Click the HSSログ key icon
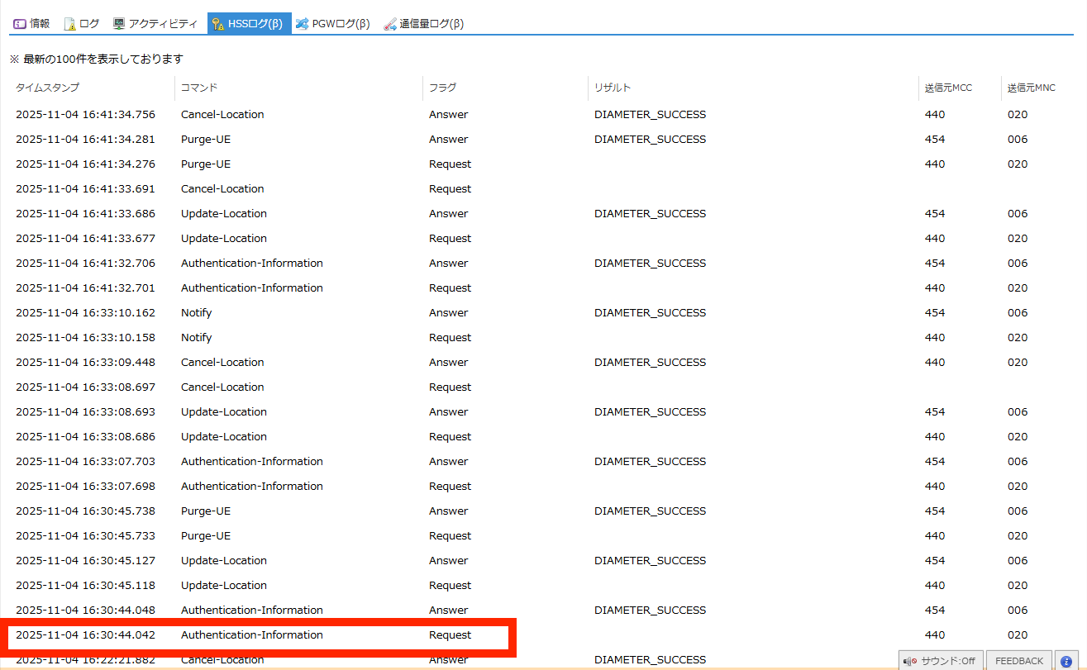Image resolution: width=1087 pixels, height=670 pixels. pos(218,24)
